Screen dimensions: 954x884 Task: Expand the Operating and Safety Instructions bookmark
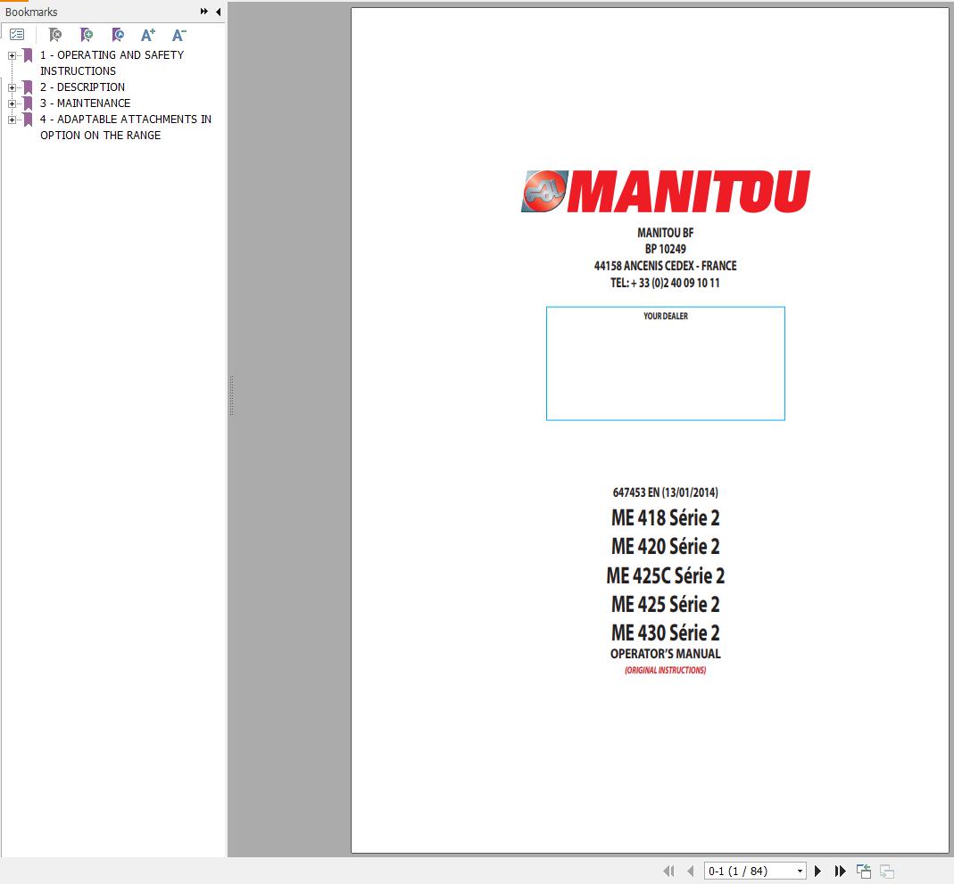(12, 55)
